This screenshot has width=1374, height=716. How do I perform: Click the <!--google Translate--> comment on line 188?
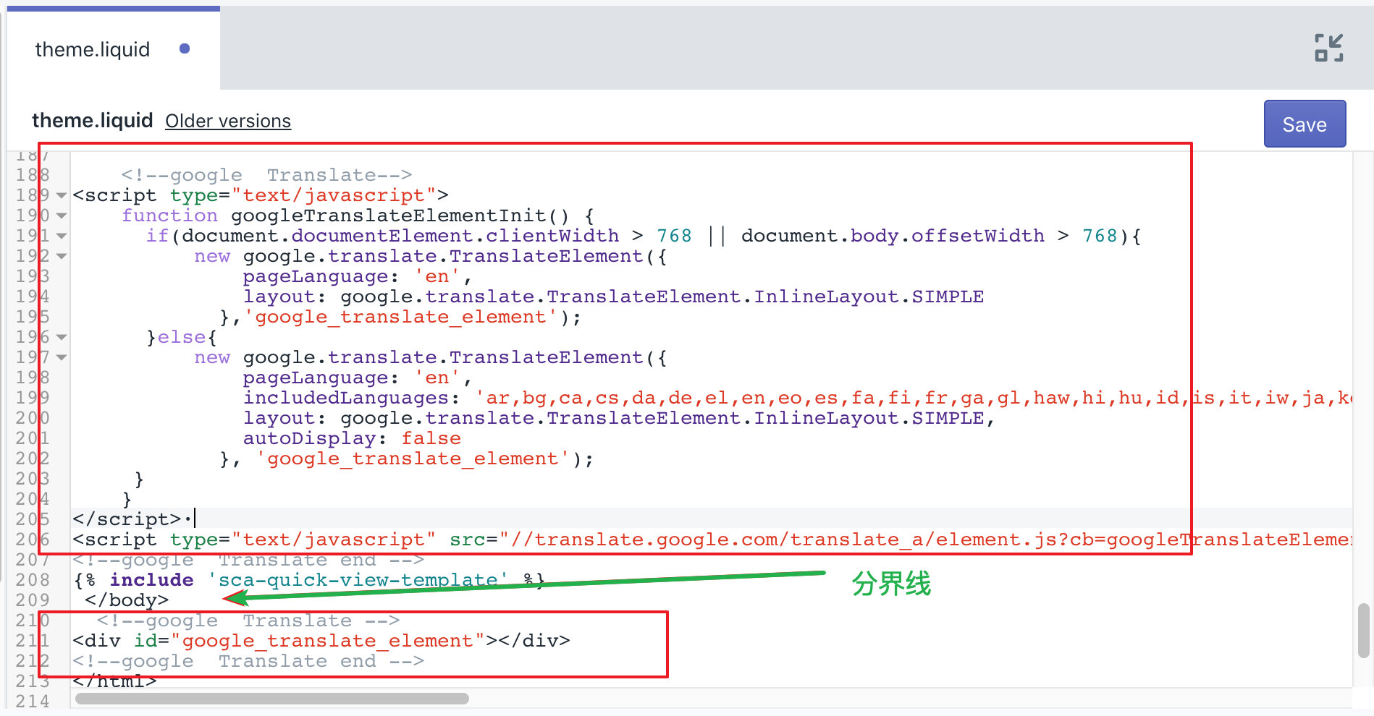(267, 175)
